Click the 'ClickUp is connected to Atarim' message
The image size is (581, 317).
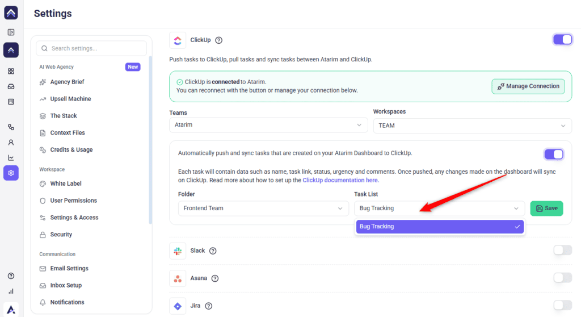(x=225, y=82)
